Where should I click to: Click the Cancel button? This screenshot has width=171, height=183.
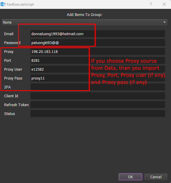click(x=156, y=177)
